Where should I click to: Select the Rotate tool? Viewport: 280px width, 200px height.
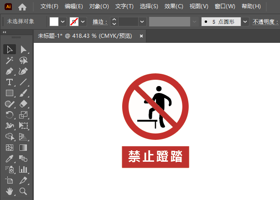point(10,115)
